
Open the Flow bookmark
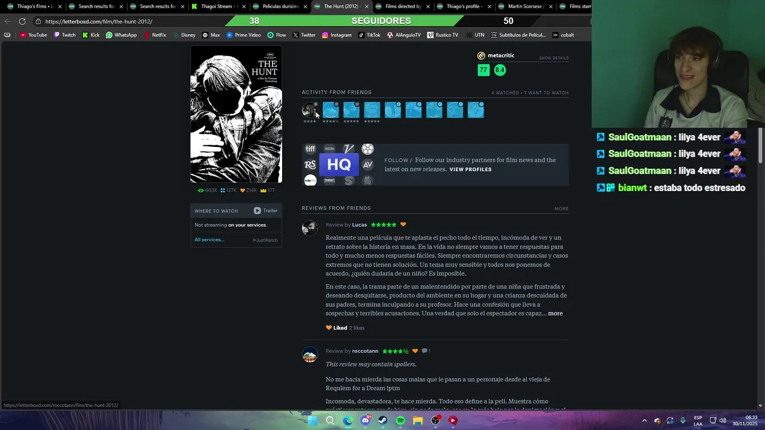click(277, 35)
